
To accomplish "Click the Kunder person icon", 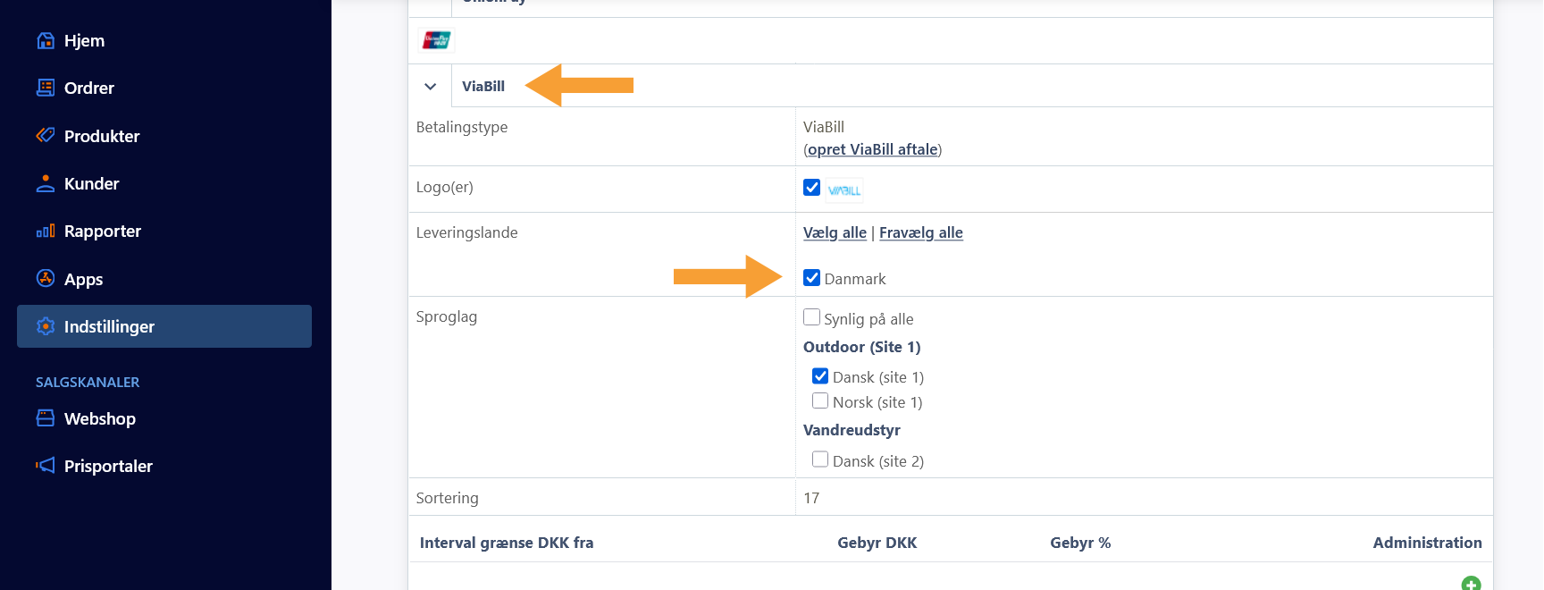I will [x=45, y=183].
